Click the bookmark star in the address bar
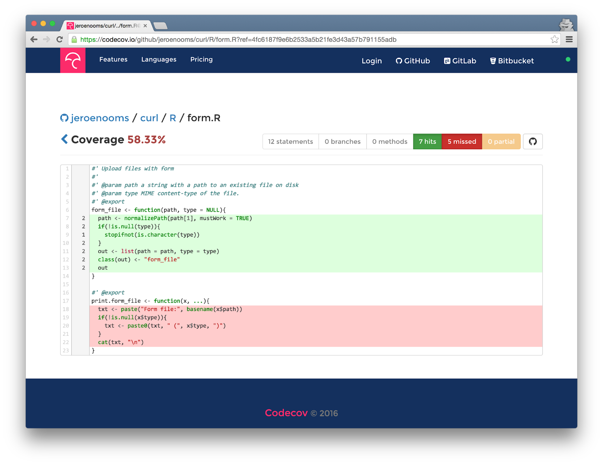Viewport: 603px width, 465px height. [x=554, y=39]
